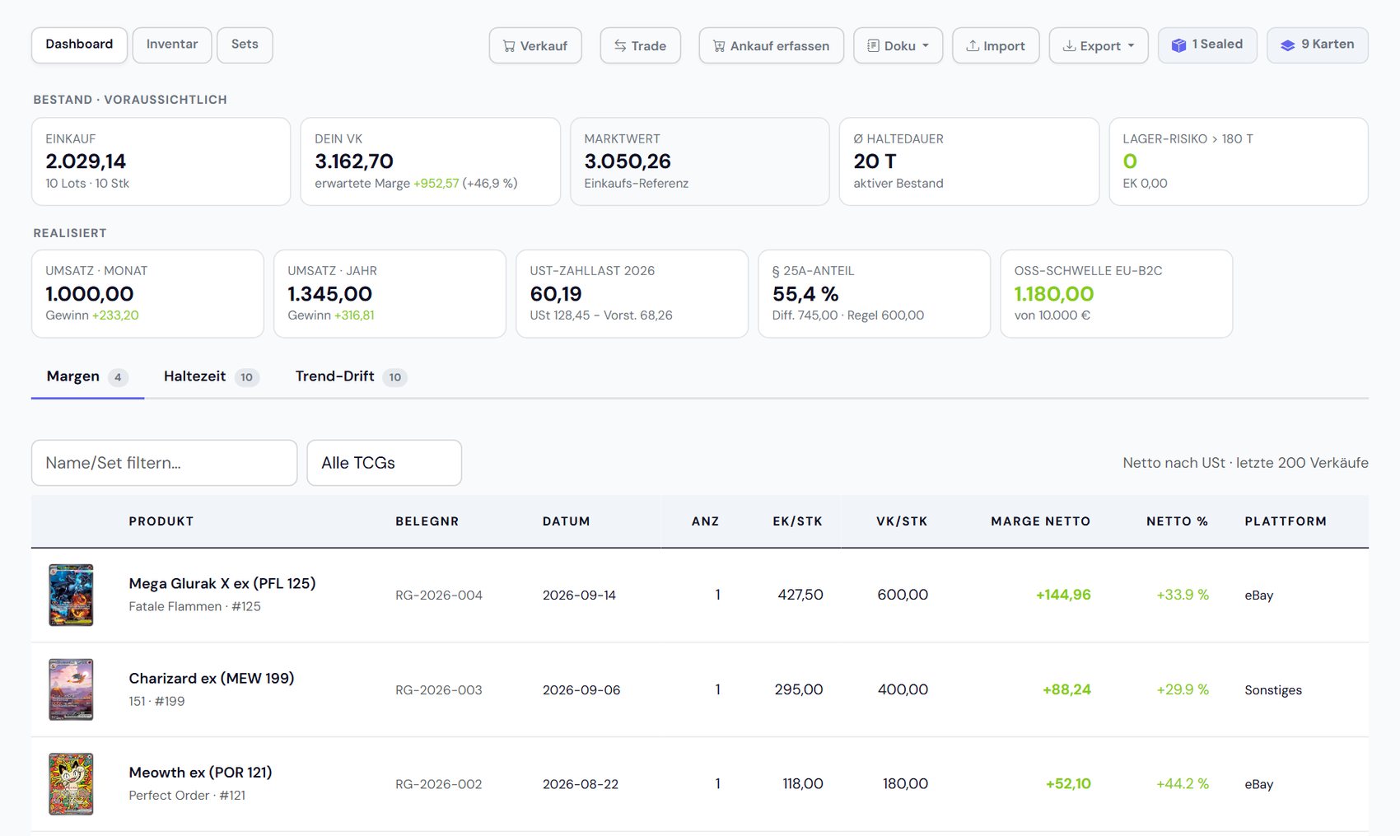Viewport: 1400px width, 836px height.
Task: Click the margin value +144,96
Action: pyautogui.click(x=1063, y=595)
